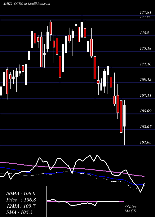155x217 pixels.
Task: Click the 5MA : 105.3 readout
Action: (x=19, y=212)
